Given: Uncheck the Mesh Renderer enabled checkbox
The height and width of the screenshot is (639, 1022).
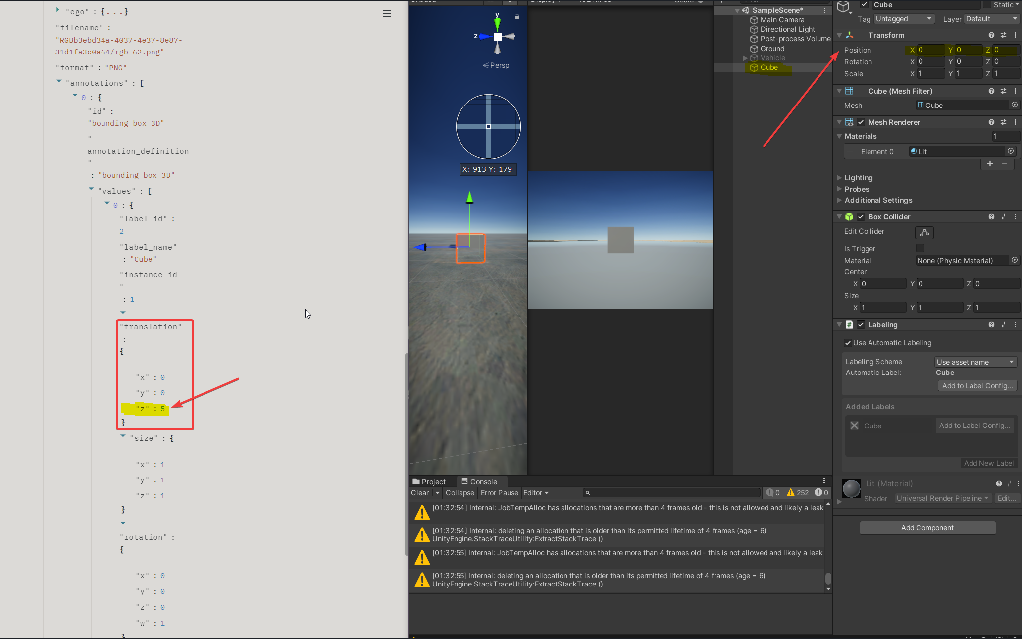Looking at the screenshot, I should click(861, 122).
